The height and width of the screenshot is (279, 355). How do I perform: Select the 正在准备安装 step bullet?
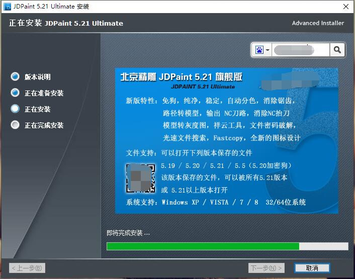[15, 93]
